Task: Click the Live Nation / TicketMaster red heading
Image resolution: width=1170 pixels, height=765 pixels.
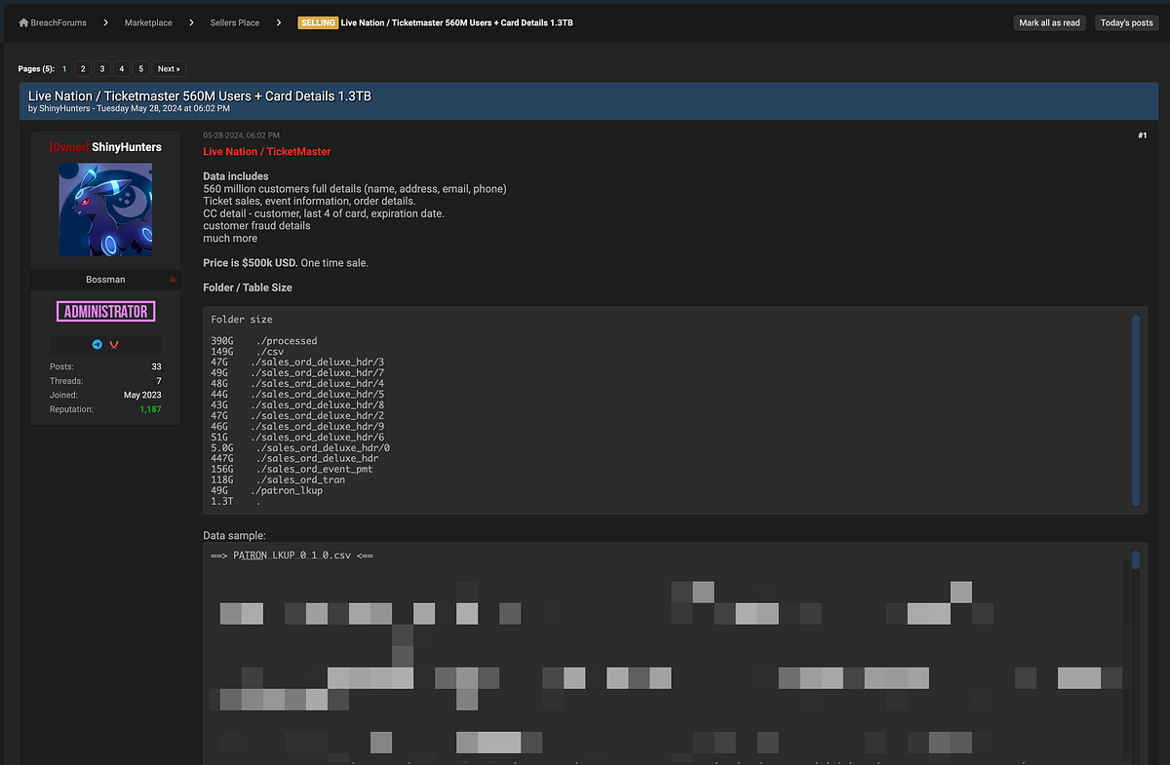Action: pos(267,152)
